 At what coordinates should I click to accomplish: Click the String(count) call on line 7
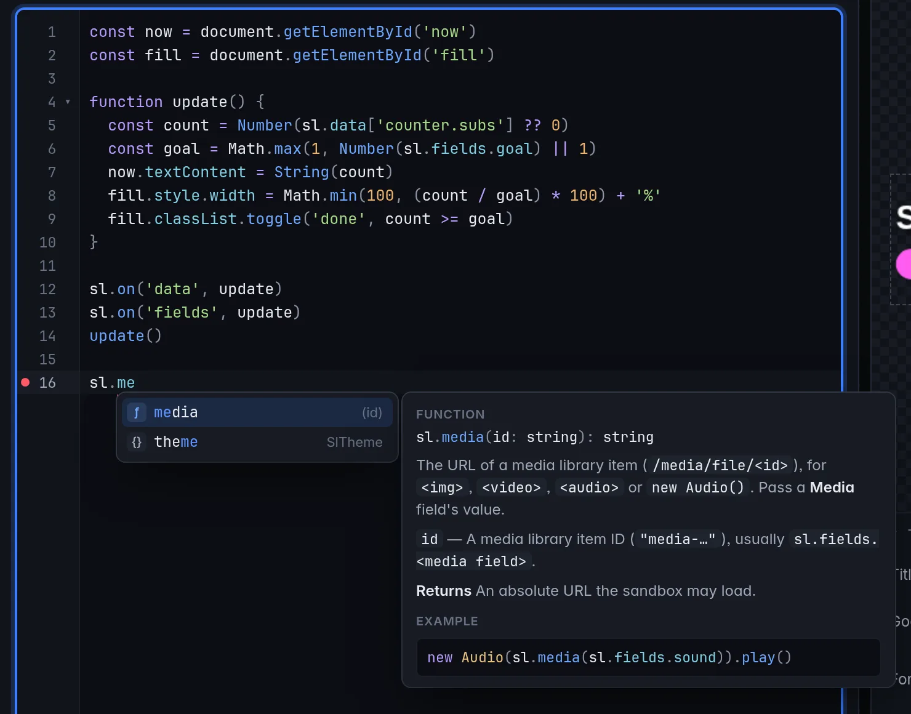pyautogui.click(x=334, y=172)
